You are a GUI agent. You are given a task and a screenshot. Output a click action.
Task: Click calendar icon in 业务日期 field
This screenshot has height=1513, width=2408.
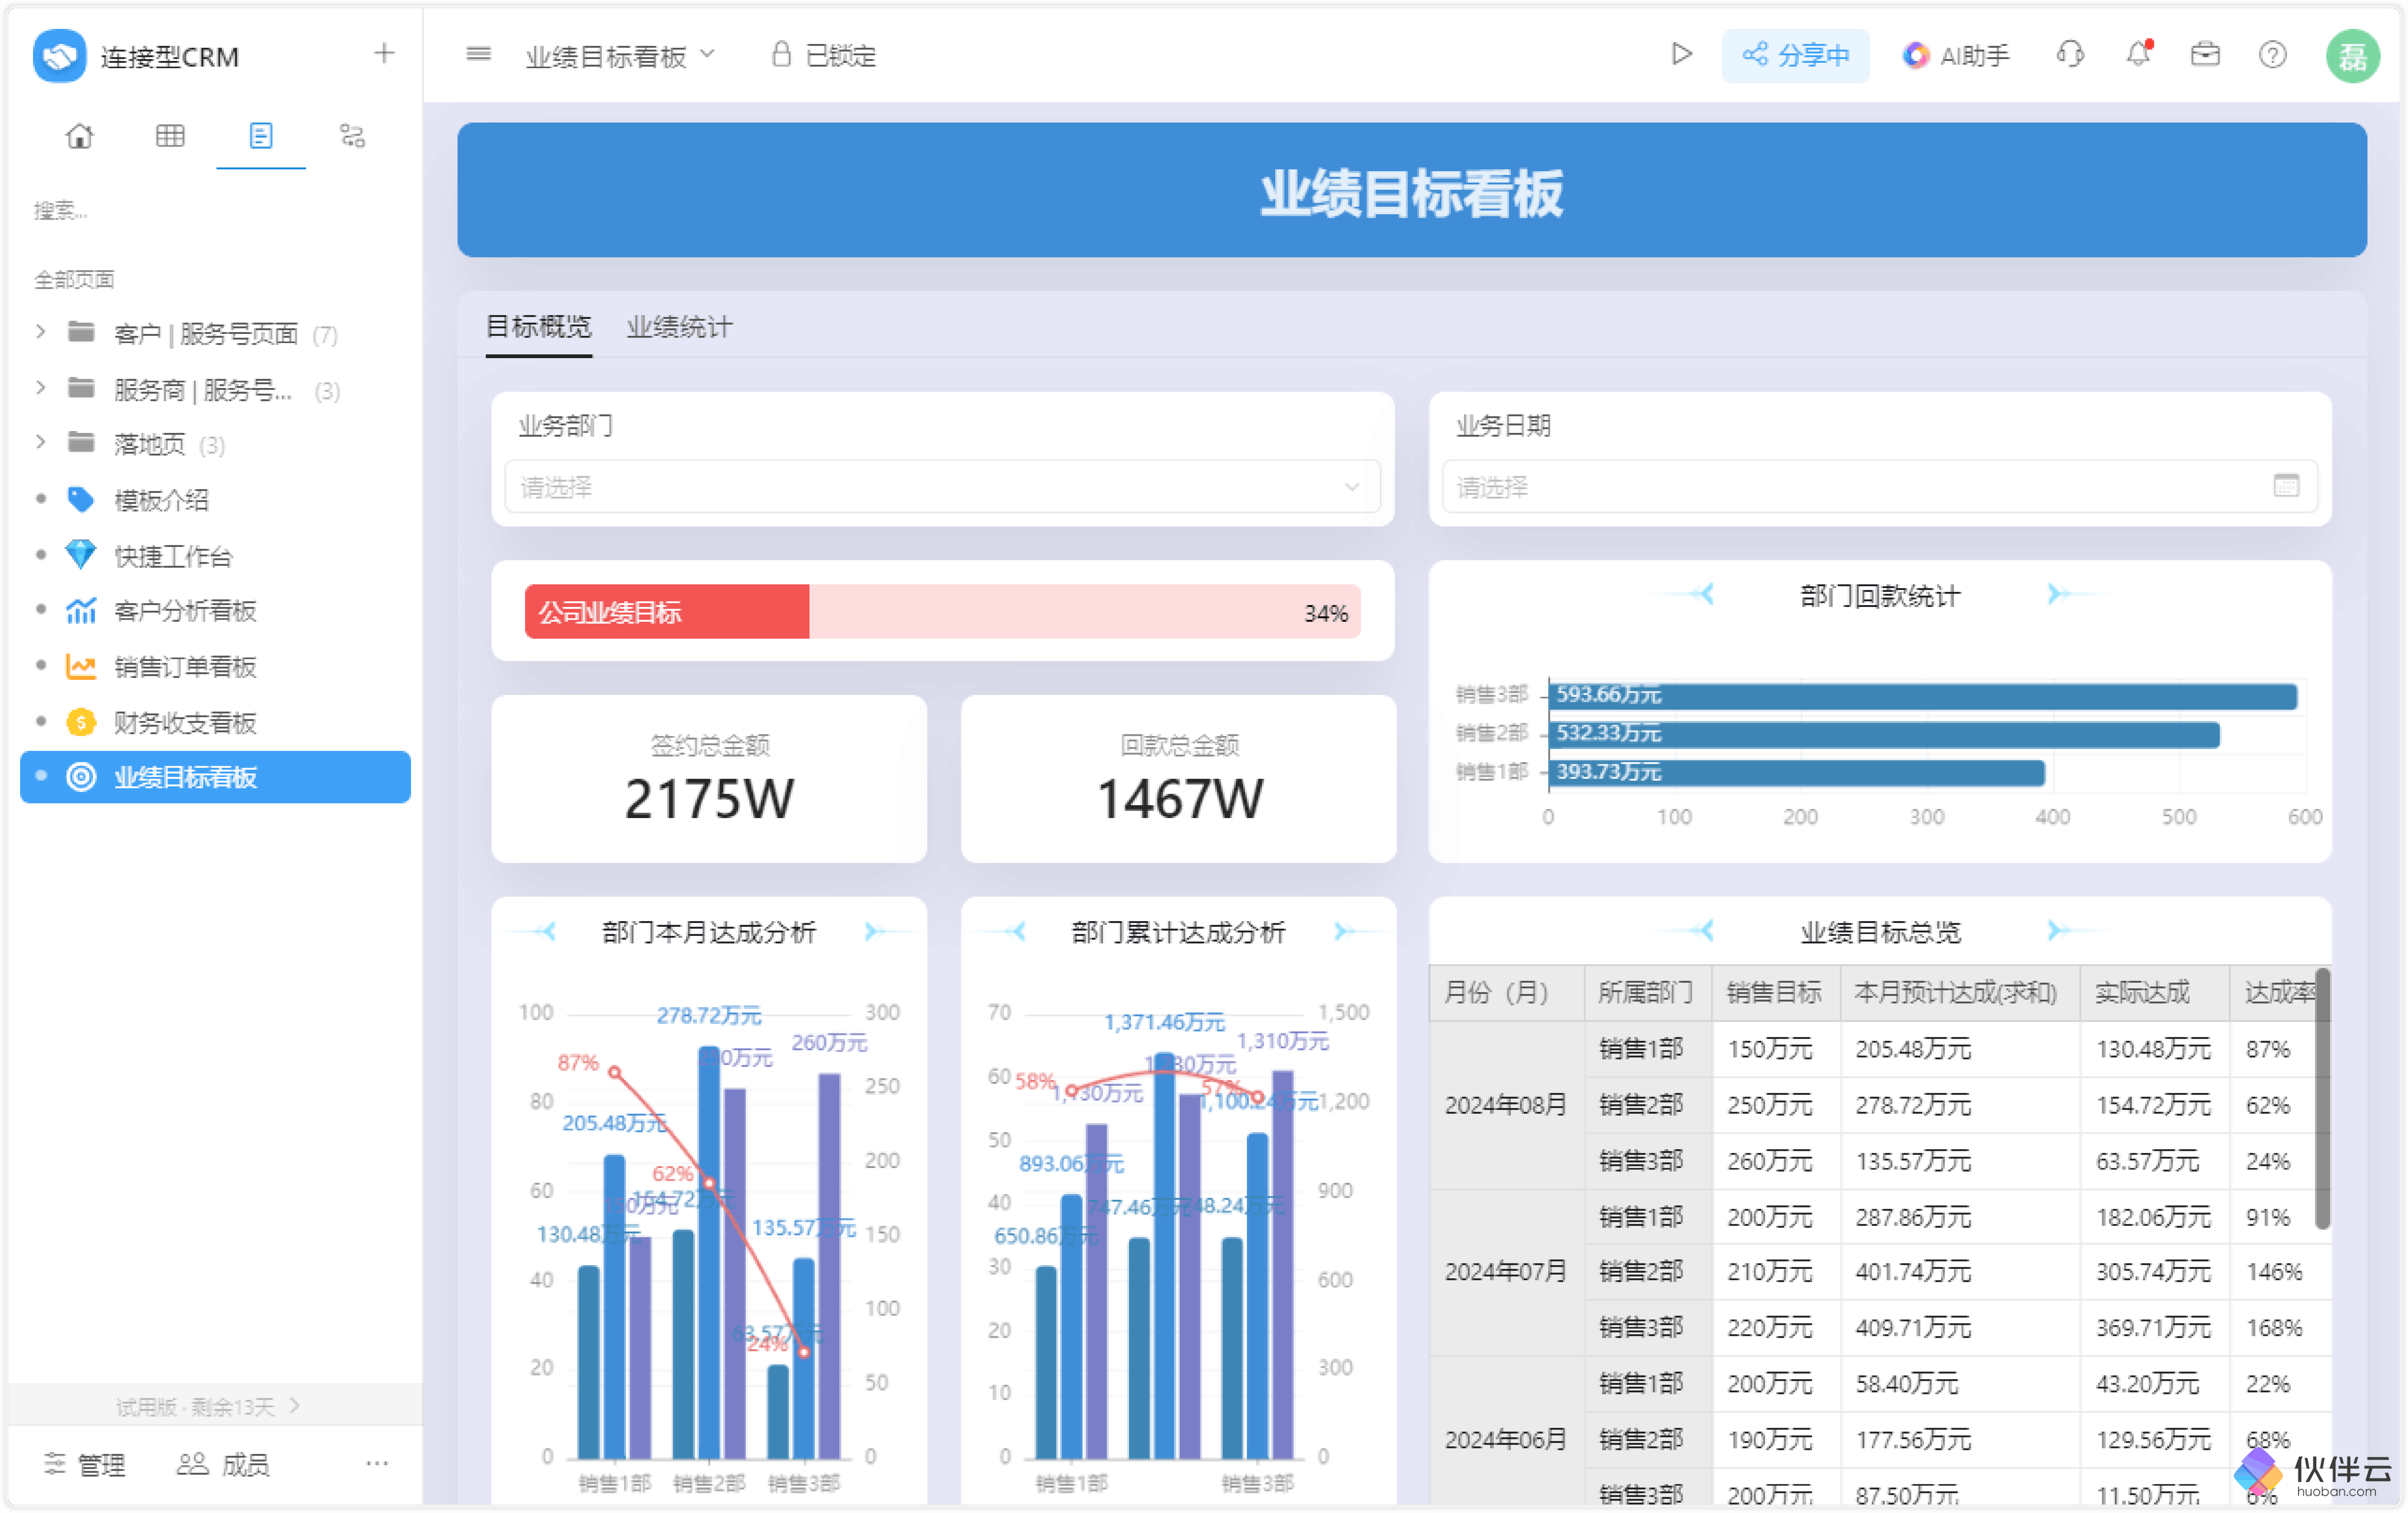[x=2286, y=486]
